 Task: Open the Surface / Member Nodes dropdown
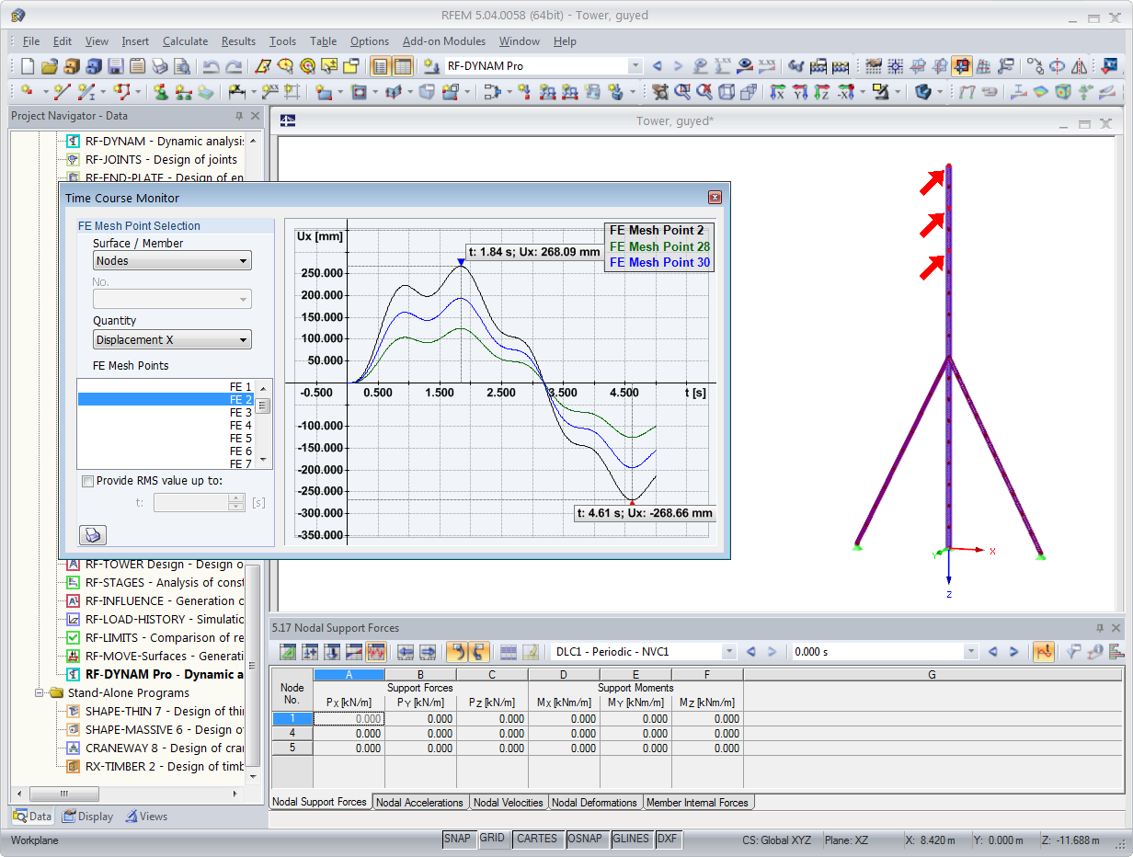[172, 261]
